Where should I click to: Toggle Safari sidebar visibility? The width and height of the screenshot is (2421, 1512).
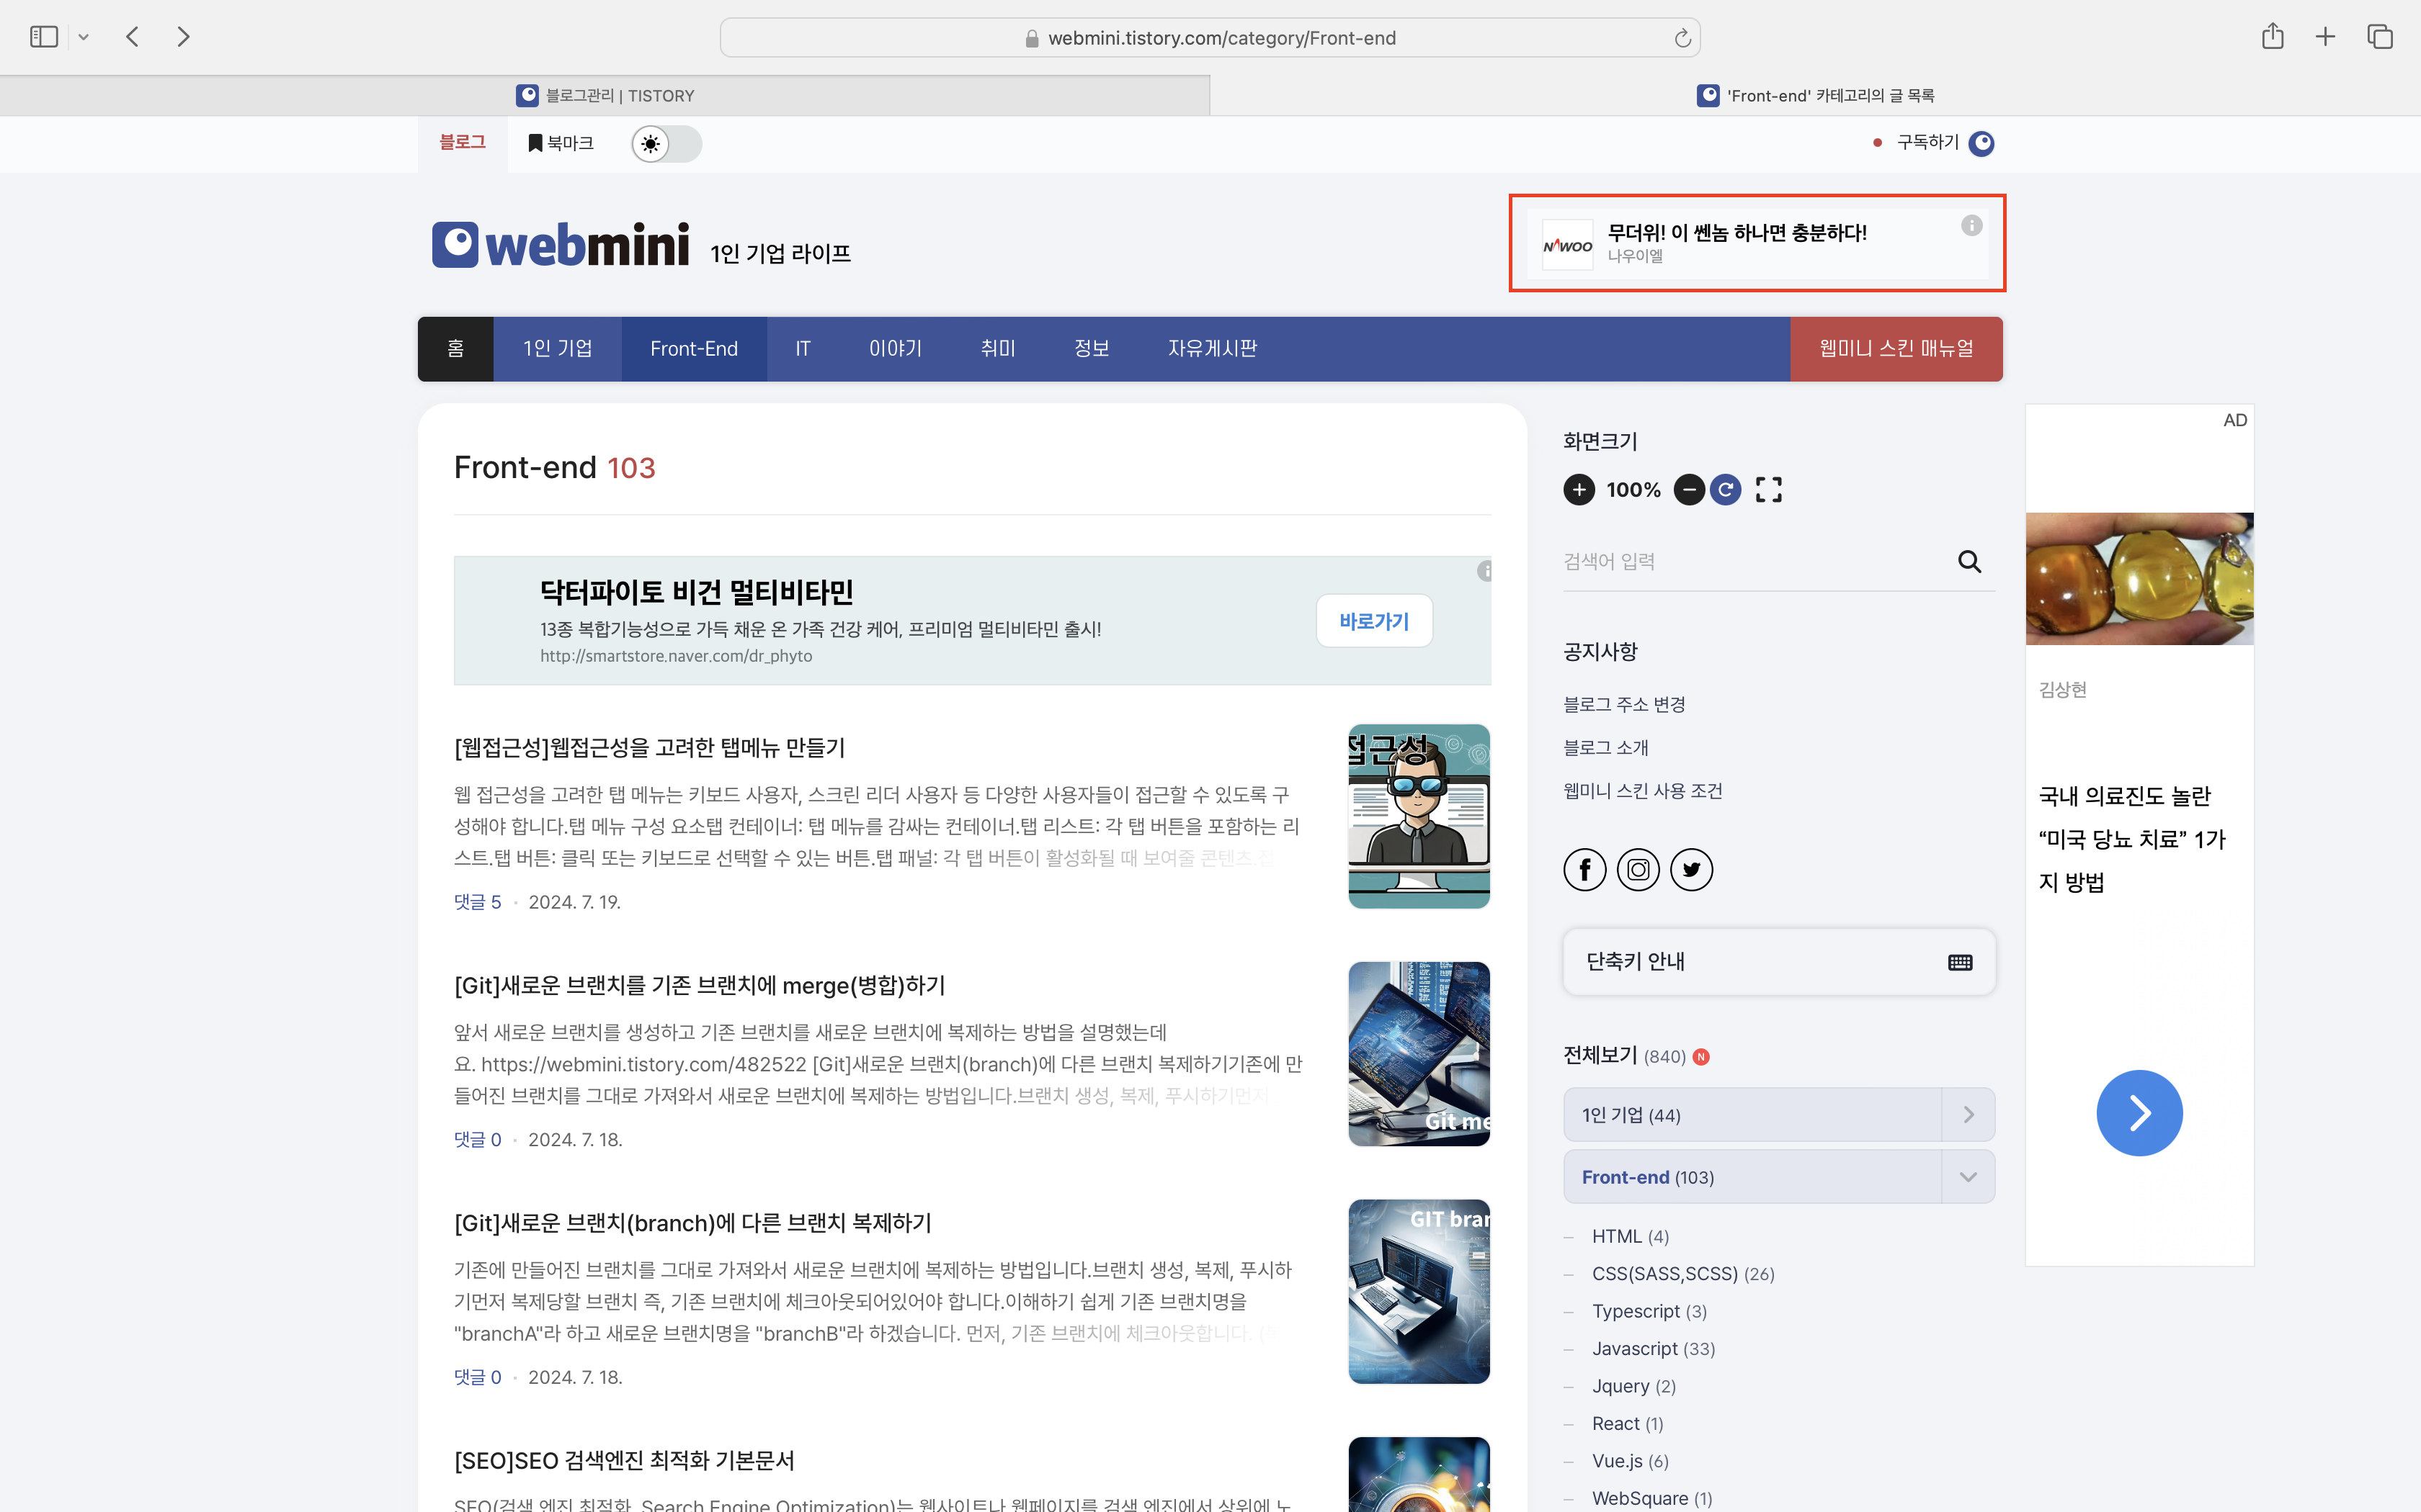44,37
